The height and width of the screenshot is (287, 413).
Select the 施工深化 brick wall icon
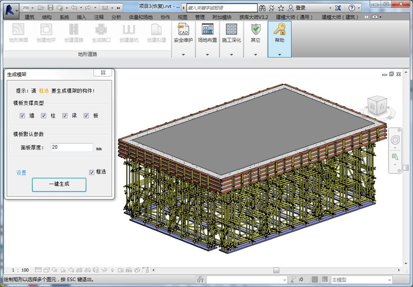click(x=232, y=29)
